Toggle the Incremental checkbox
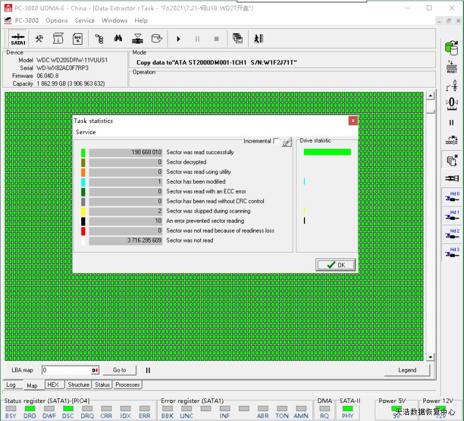Image resolution: width=464 pixels, height=421 pixels. tap(276, 141)
